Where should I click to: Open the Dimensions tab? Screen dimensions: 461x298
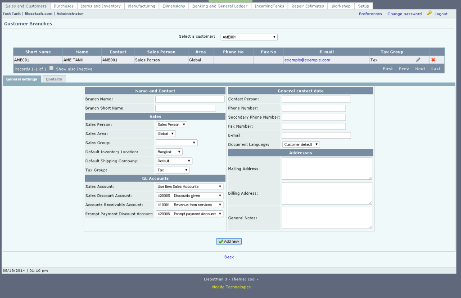(x=174, y=6)
